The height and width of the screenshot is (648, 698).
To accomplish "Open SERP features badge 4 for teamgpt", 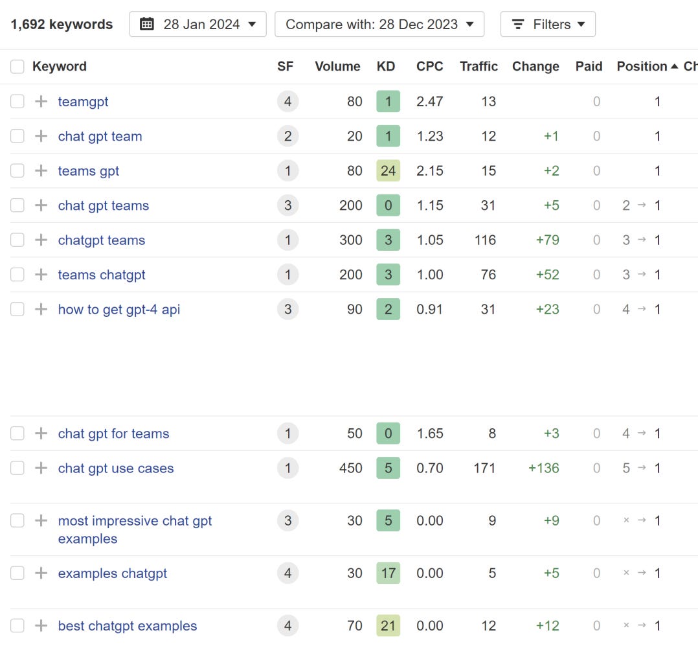I will coord(288,102).
